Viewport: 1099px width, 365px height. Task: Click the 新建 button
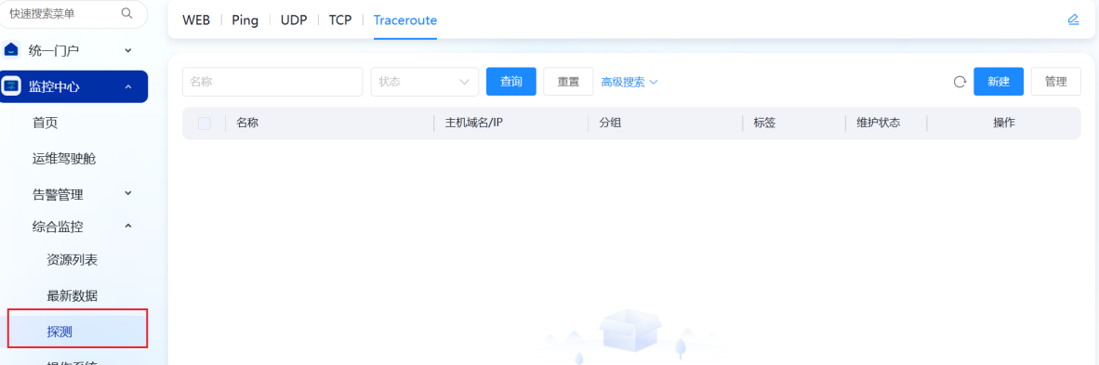coord(999,82)
